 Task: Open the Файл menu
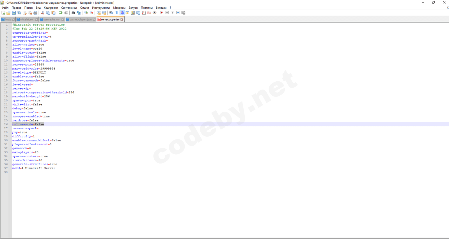[5, 8]
